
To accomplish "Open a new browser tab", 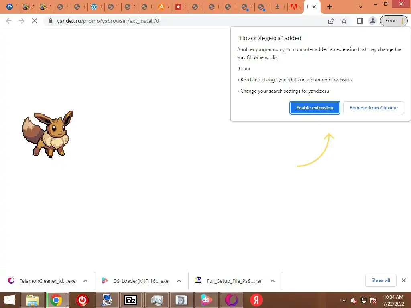I will click(x=330, y=7).
